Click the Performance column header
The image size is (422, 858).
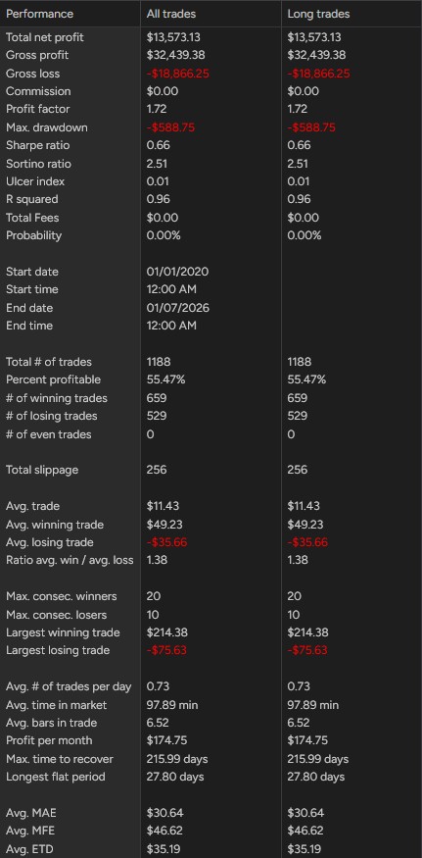pyautogui.click(x=39, y=14)
